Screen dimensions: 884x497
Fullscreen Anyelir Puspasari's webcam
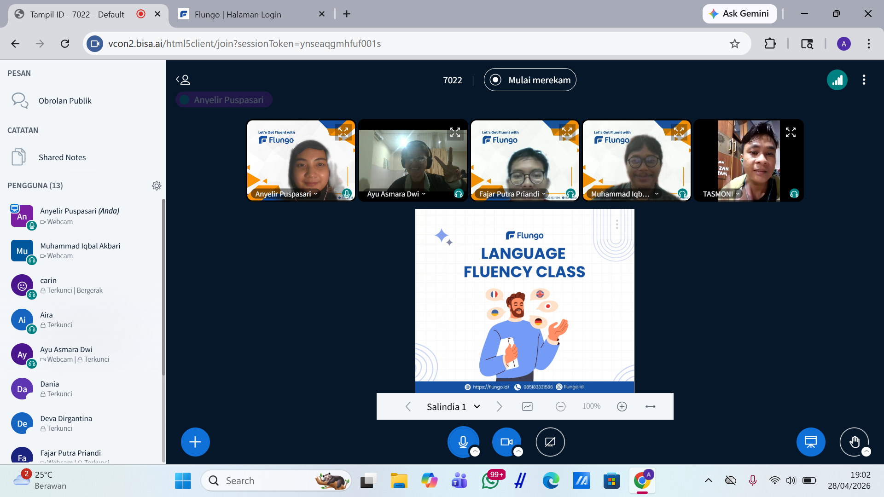tap(343, 133)
